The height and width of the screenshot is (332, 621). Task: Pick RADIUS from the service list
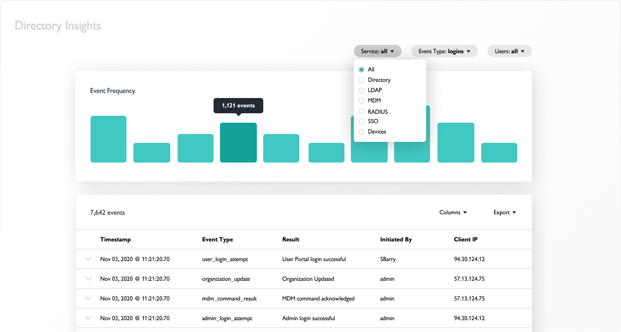point(362,112)
